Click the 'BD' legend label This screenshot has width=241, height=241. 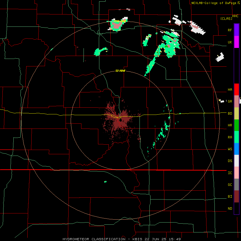230,114
